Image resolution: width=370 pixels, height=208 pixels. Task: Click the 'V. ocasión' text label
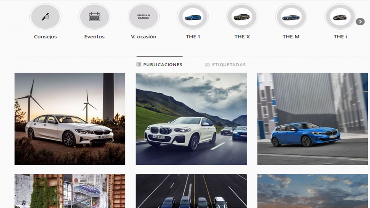(144, 37)
